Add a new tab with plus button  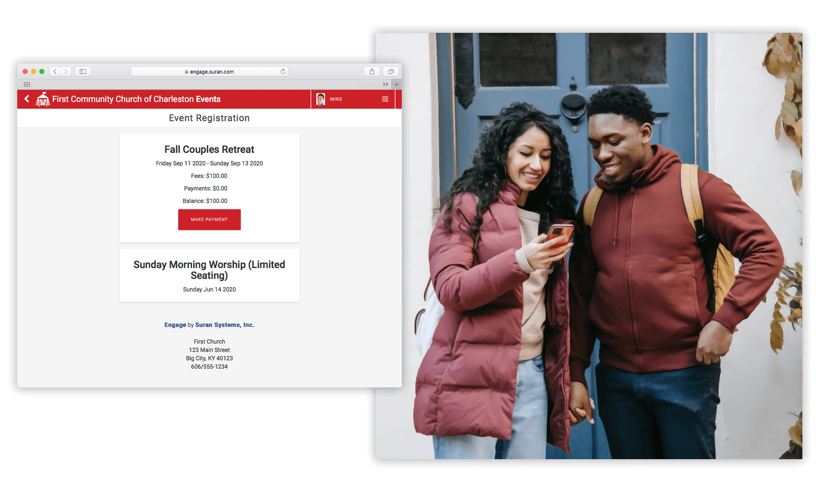(x=396, y=84)
